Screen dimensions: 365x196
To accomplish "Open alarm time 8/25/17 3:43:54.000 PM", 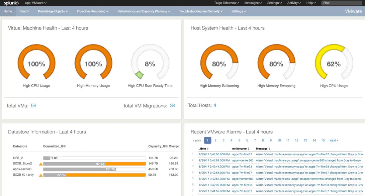I will (x=214, y=161).
